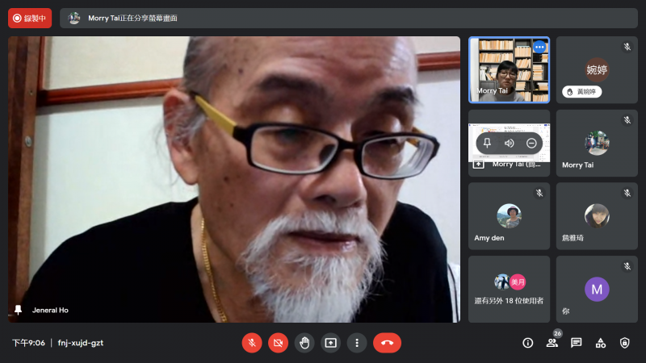Unmute your microphone in the bottom bar

(252, 343)
